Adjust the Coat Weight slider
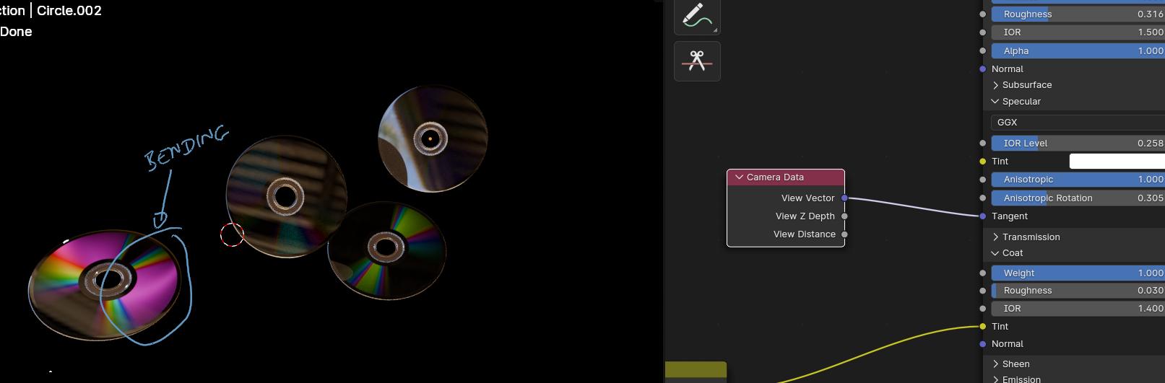The height and width of the screenshot is (383, 1165). [1078, 273]
